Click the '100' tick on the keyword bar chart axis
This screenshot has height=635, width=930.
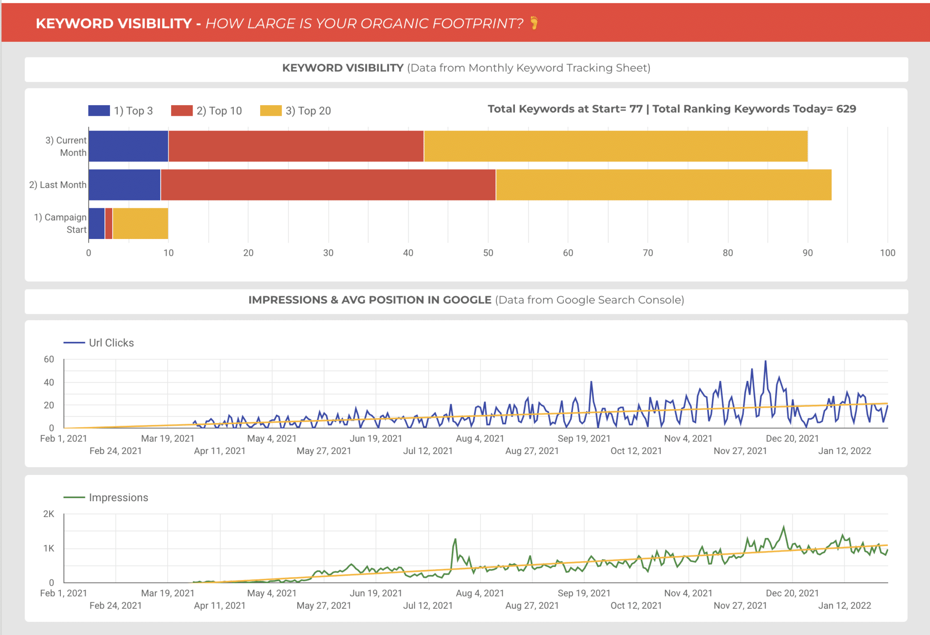[x=888, y=253]
